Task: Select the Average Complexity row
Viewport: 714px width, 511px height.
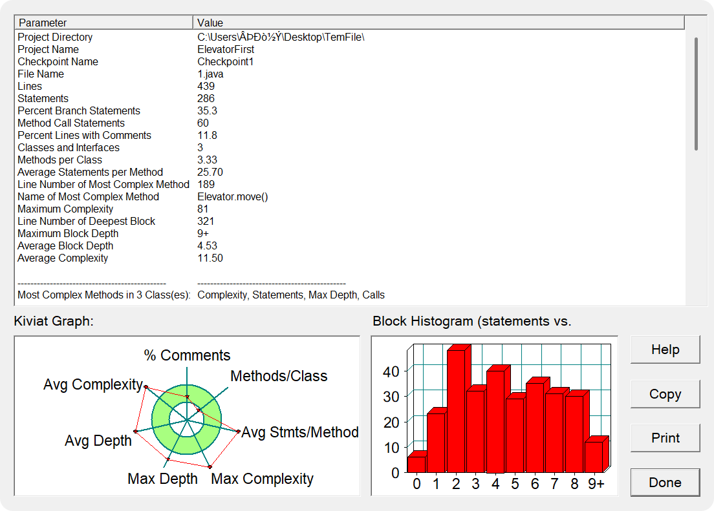Action: (x=350, y=258)
